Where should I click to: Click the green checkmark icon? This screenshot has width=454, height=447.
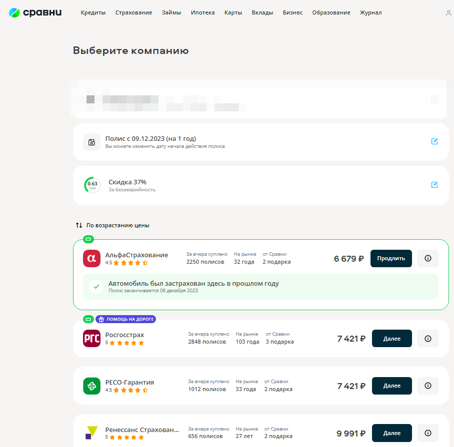[x=96, y=287]
